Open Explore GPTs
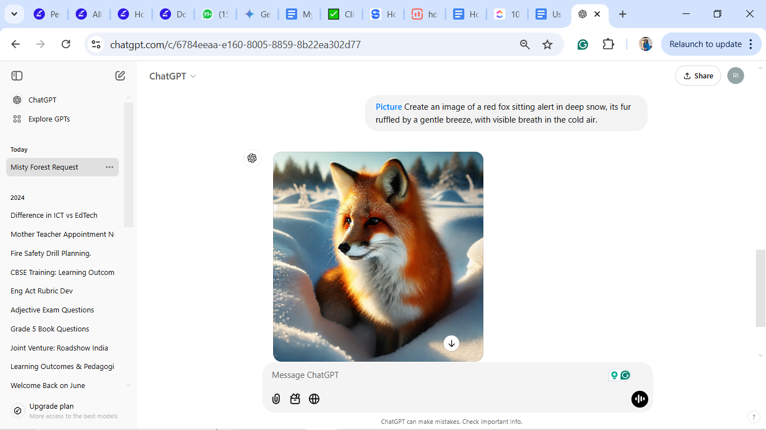Viewport: 766px width, 430px height. 62,119
